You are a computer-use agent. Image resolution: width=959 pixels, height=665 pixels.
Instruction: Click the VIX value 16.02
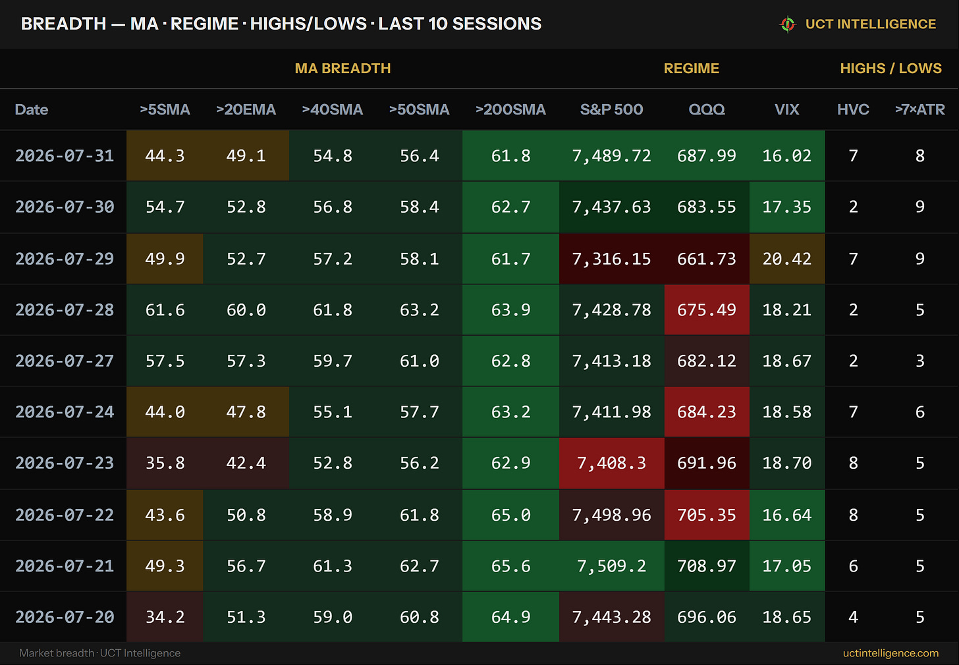[x=787, y=156]
